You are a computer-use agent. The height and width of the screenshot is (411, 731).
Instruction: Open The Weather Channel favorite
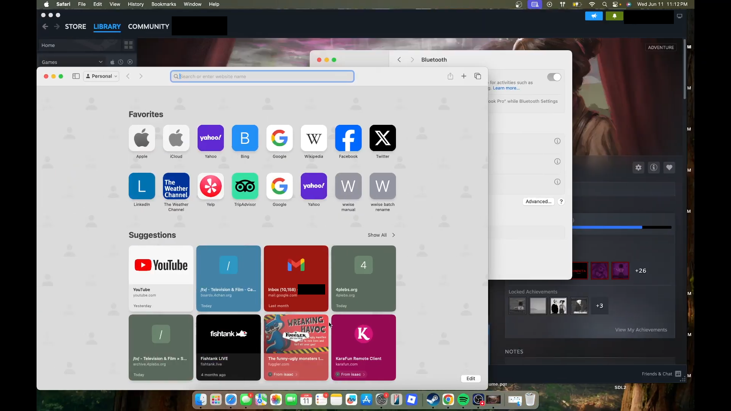click(176, 186)
